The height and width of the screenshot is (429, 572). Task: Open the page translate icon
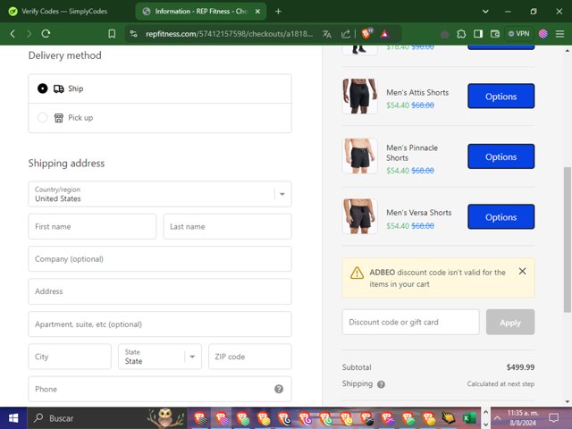click(x=327, y=34)
